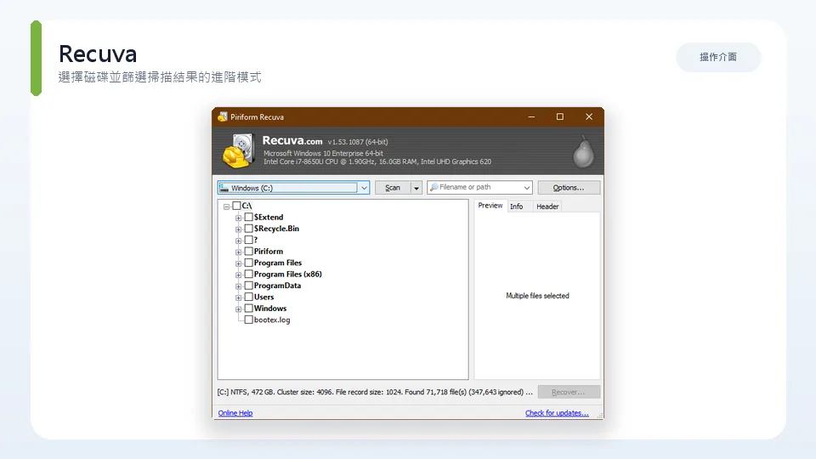The width and height of the screenshot is (816, 459).
Task: Click the Recuva.com header title
Action: pos(292,140)
